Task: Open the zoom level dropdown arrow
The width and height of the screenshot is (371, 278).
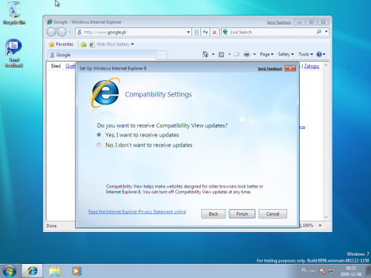Action: tap(320, 225)
